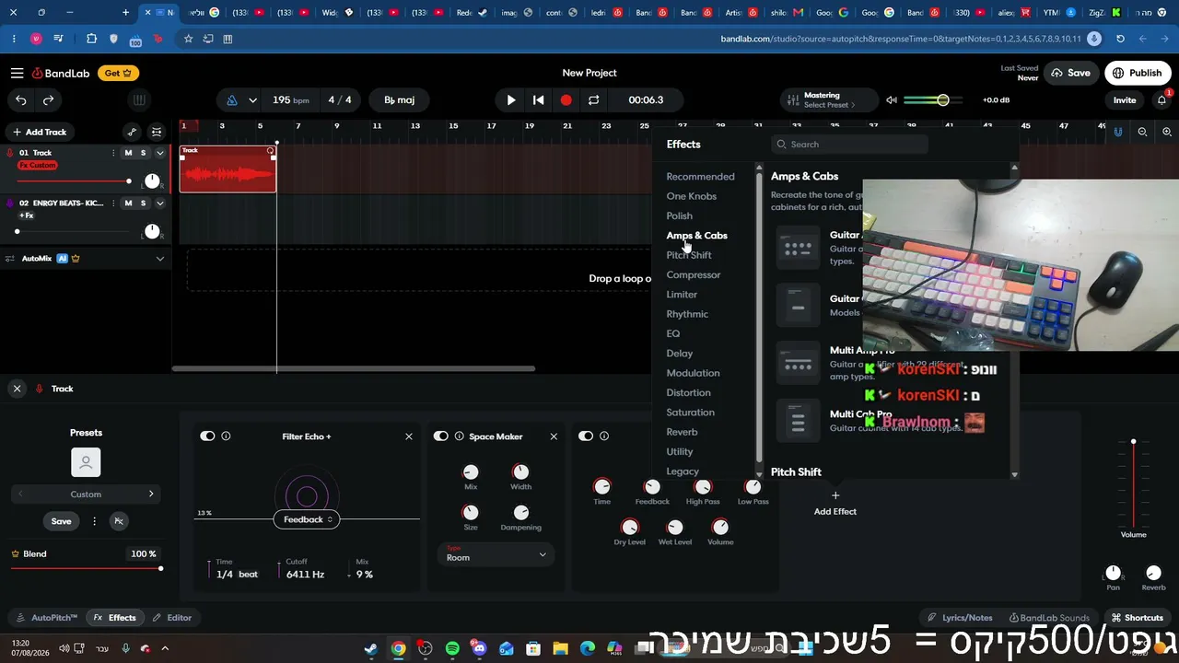Click the Effects search field
Image resolution: width=1179 pixels, height=663 pixels.
coord(849,145)
